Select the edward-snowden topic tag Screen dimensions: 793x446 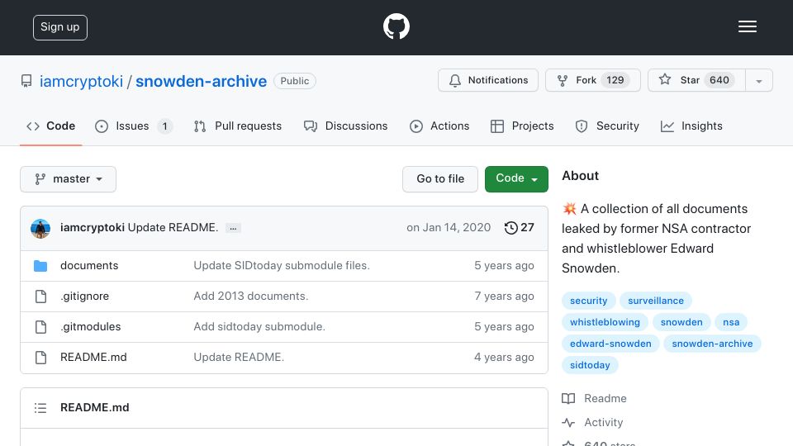[x=610, y=344]
